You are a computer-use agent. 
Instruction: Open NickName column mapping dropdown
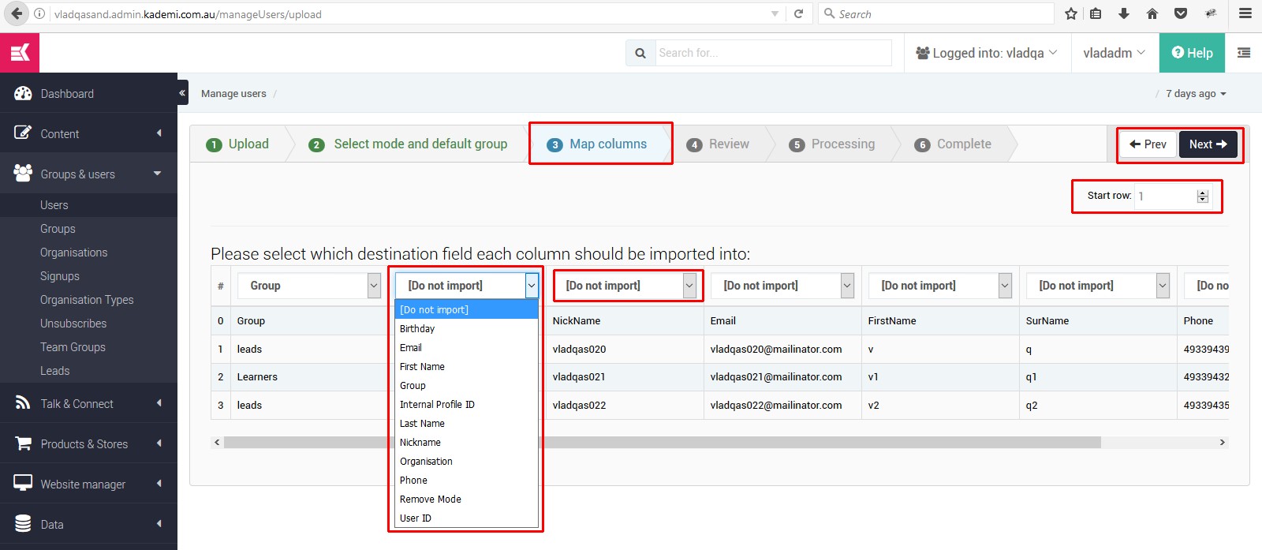click(x=625, y=286)
